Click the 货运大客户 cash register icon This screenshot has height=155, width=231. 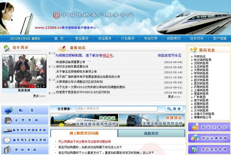tap(195, 127)
